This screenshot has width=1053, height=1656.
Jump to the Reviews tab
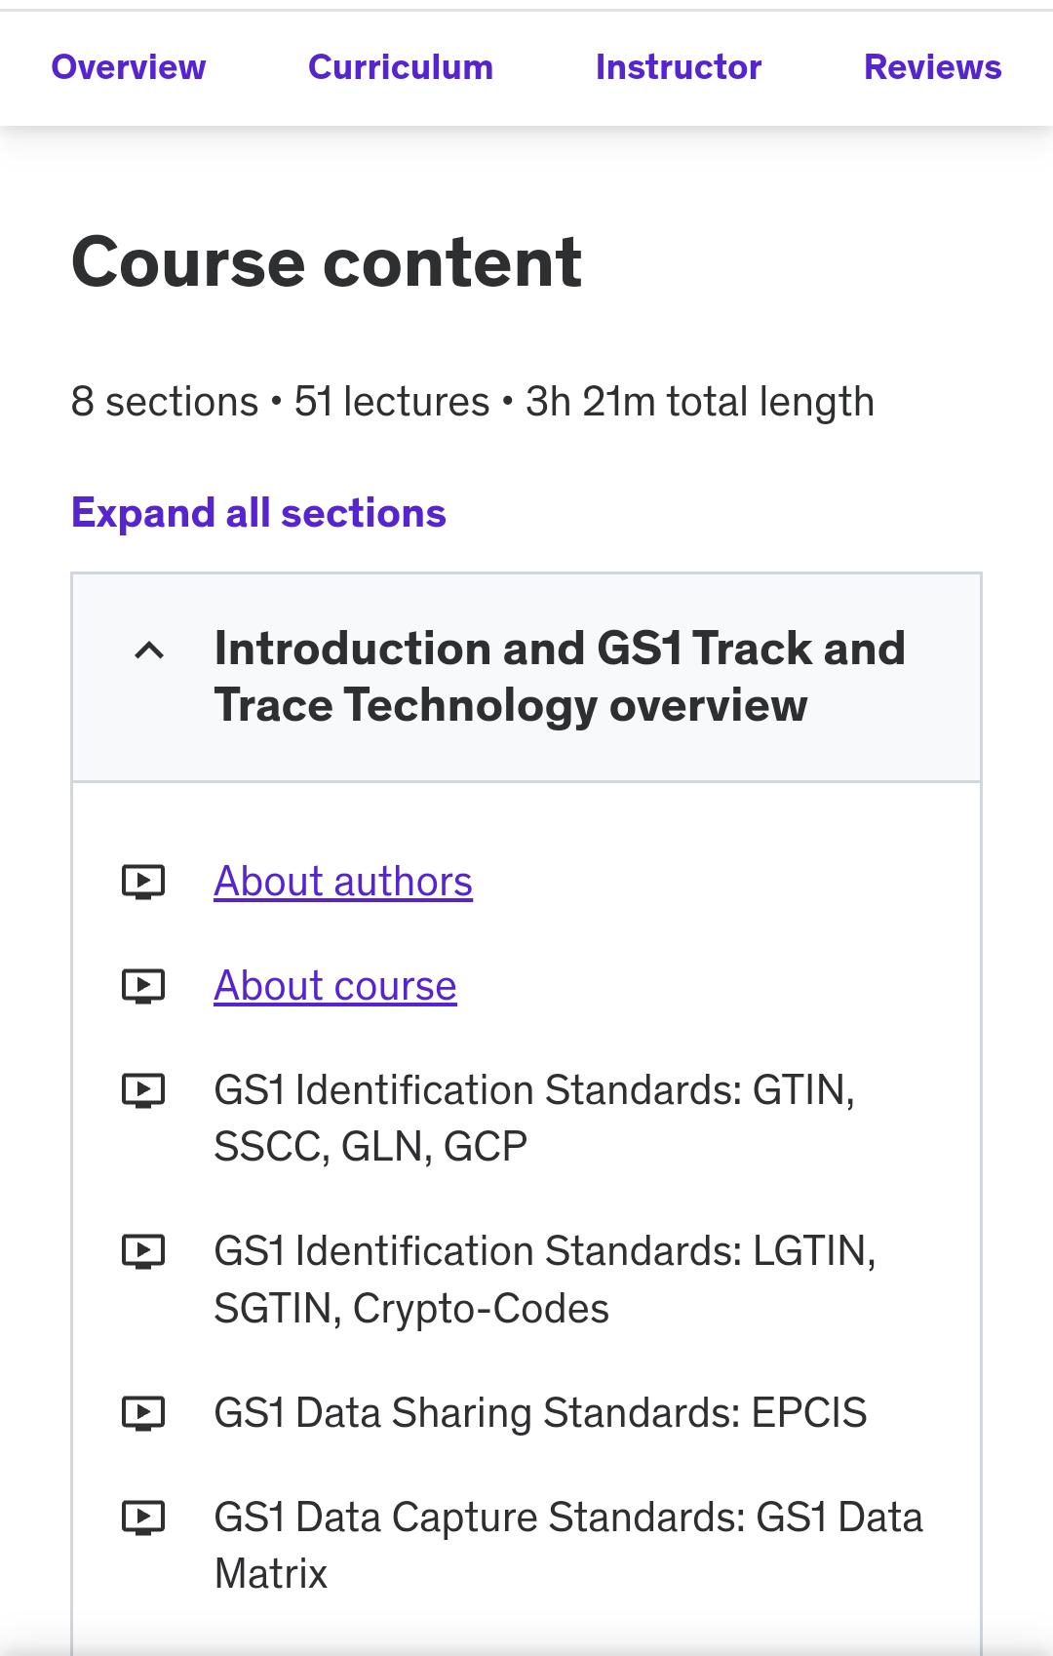point(932,67)
